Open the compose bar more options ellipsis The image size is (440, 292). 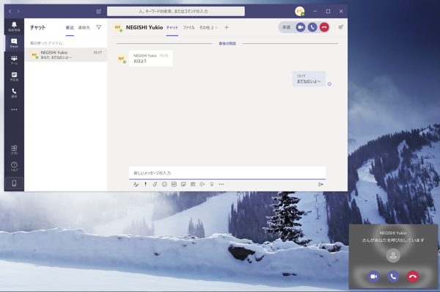tap(221, 184)
